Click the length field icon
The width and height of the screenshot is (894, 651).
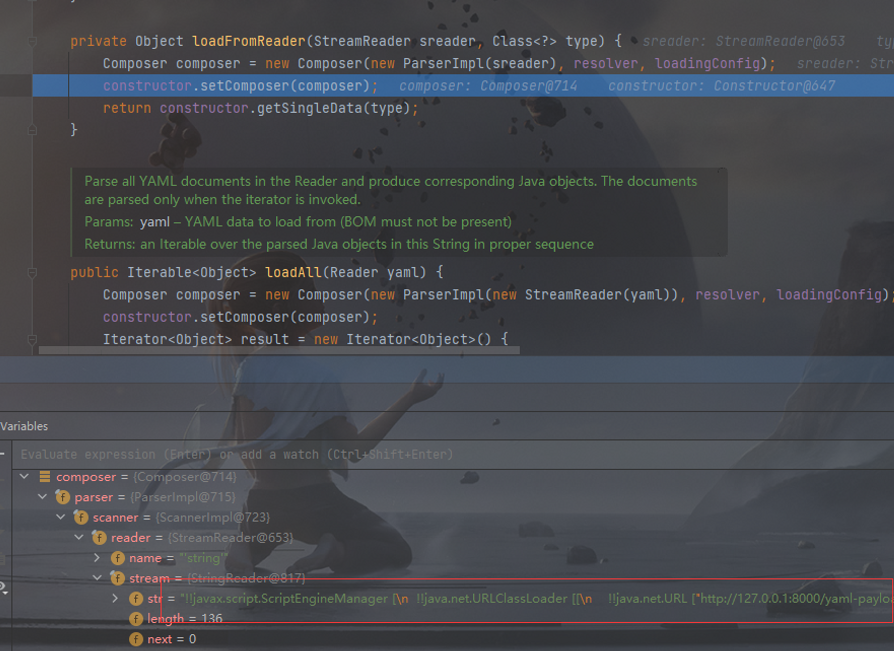pos(136,619)
